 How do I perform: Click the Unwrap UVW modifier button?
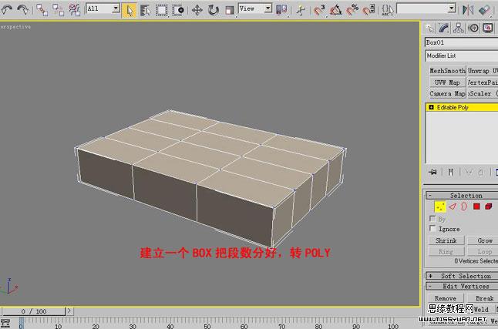(x=483, y=71)
